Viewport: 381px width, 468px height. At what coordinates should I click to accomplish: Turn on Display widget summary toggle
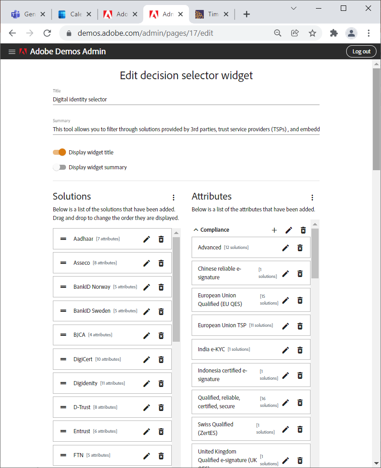[x=59, y=167]
